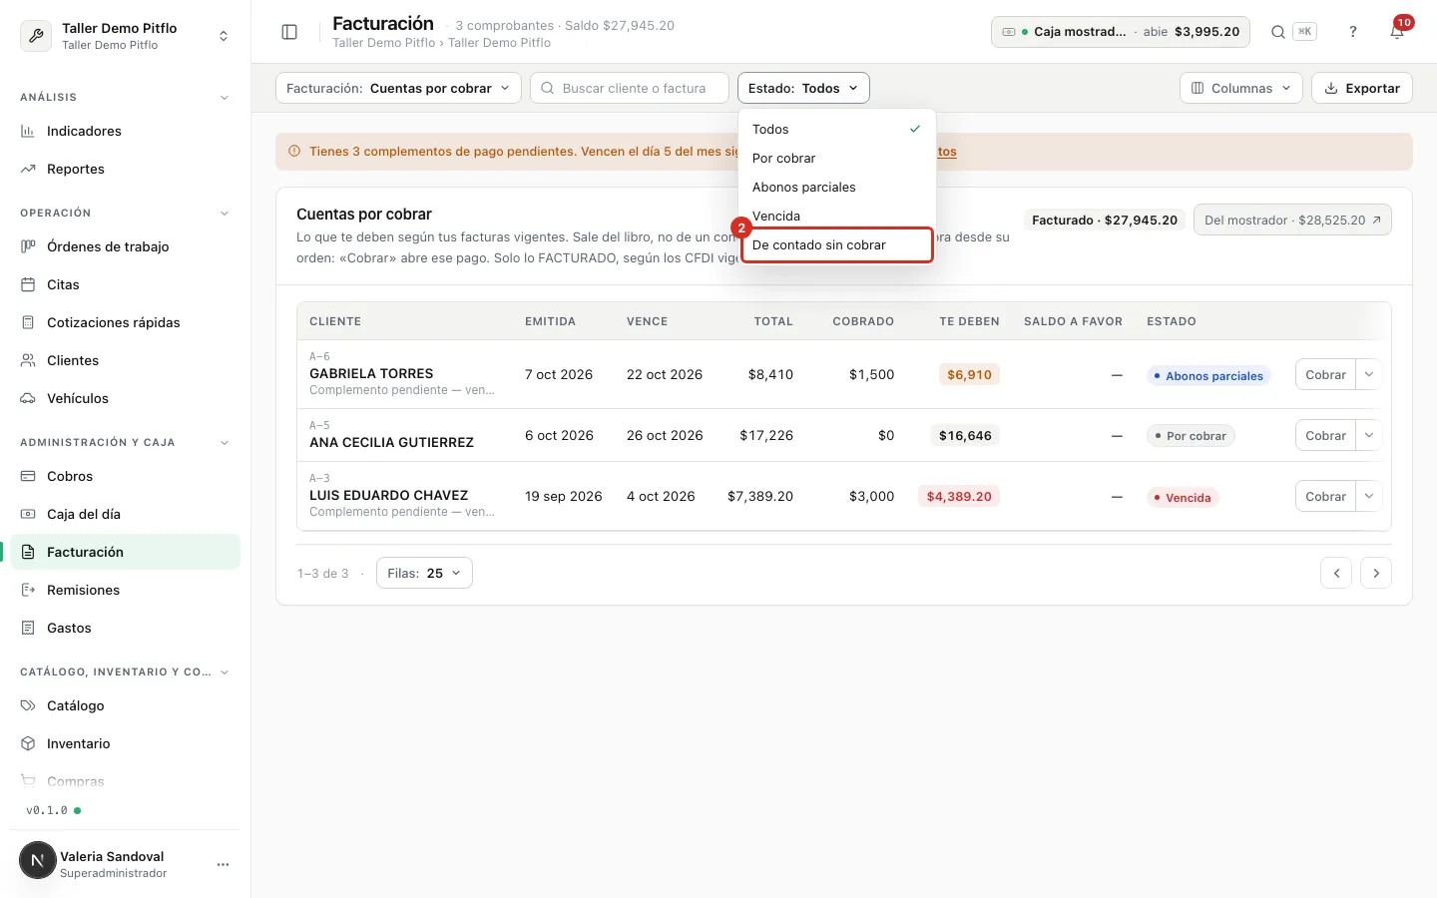This screenshot has height=898, width=1437.
Task: Click the Exportar button
Action: pos(1362,88)
